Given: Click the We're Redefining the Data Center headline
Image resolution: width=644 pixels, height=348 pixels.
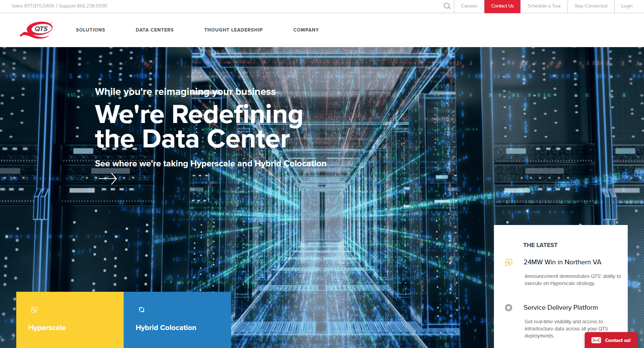Looking at the screenshot, I should tap(199, 126).
